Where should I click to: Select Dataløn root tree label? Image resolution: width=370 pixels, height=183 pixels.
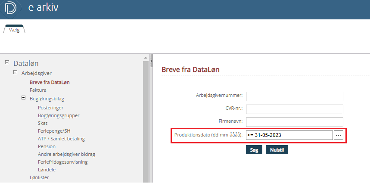(x=26, y=63)
